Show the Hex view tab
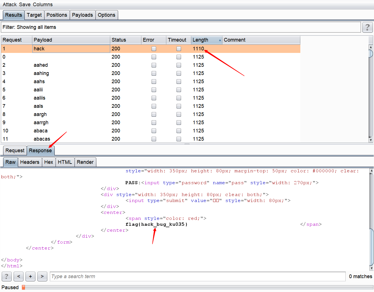The image size is (374, 292). point(48,162)
